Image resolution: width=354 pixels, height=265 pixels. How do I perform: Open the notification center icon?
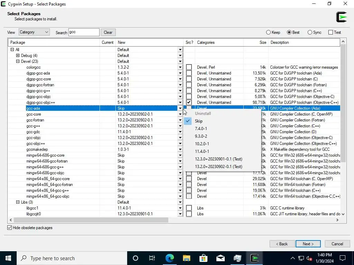(343, 258)
